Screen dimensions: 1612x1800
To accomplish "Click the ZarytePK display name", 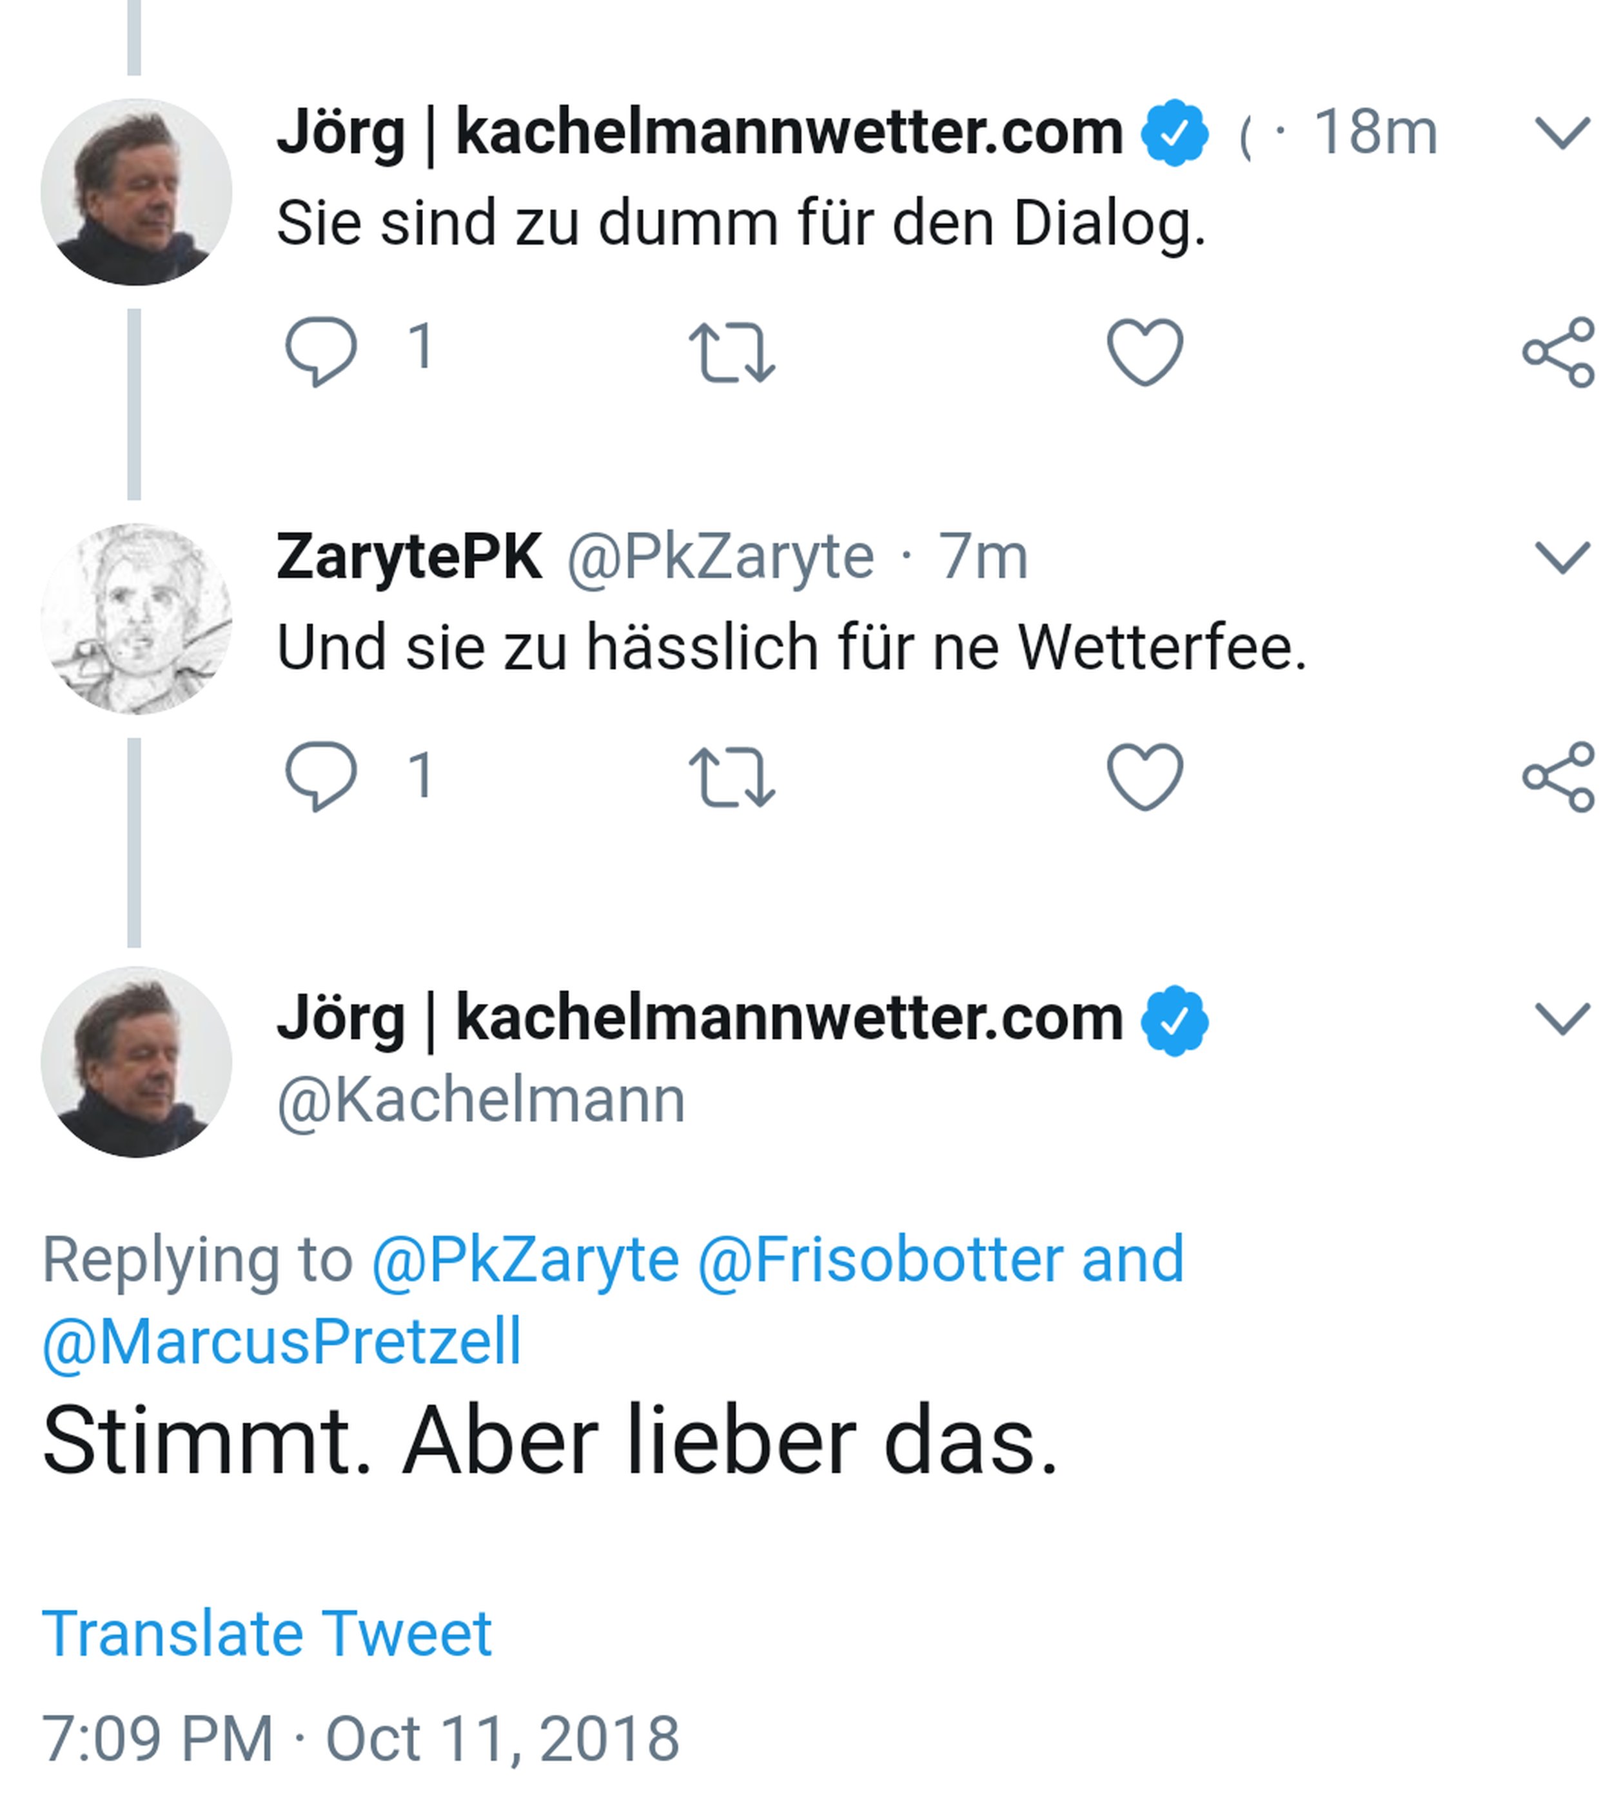I will coord(409,557).
